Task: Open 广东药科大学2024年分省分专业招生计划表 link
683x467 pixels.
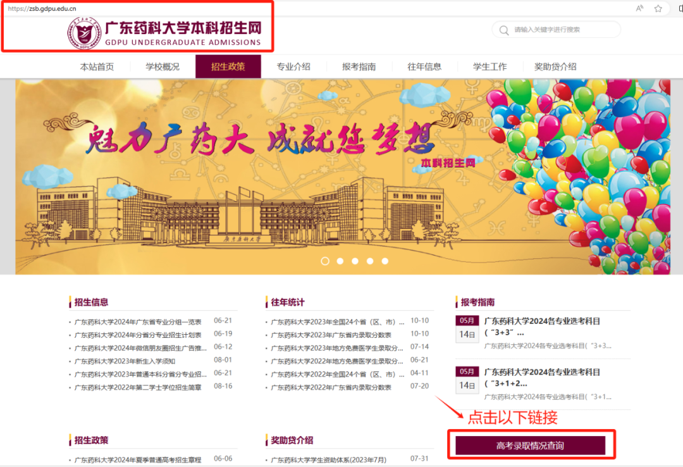Action: [138, 335]
